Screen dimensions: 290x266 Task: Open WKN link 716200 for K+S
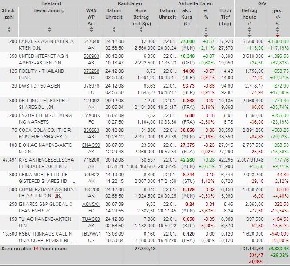[91, 160]
